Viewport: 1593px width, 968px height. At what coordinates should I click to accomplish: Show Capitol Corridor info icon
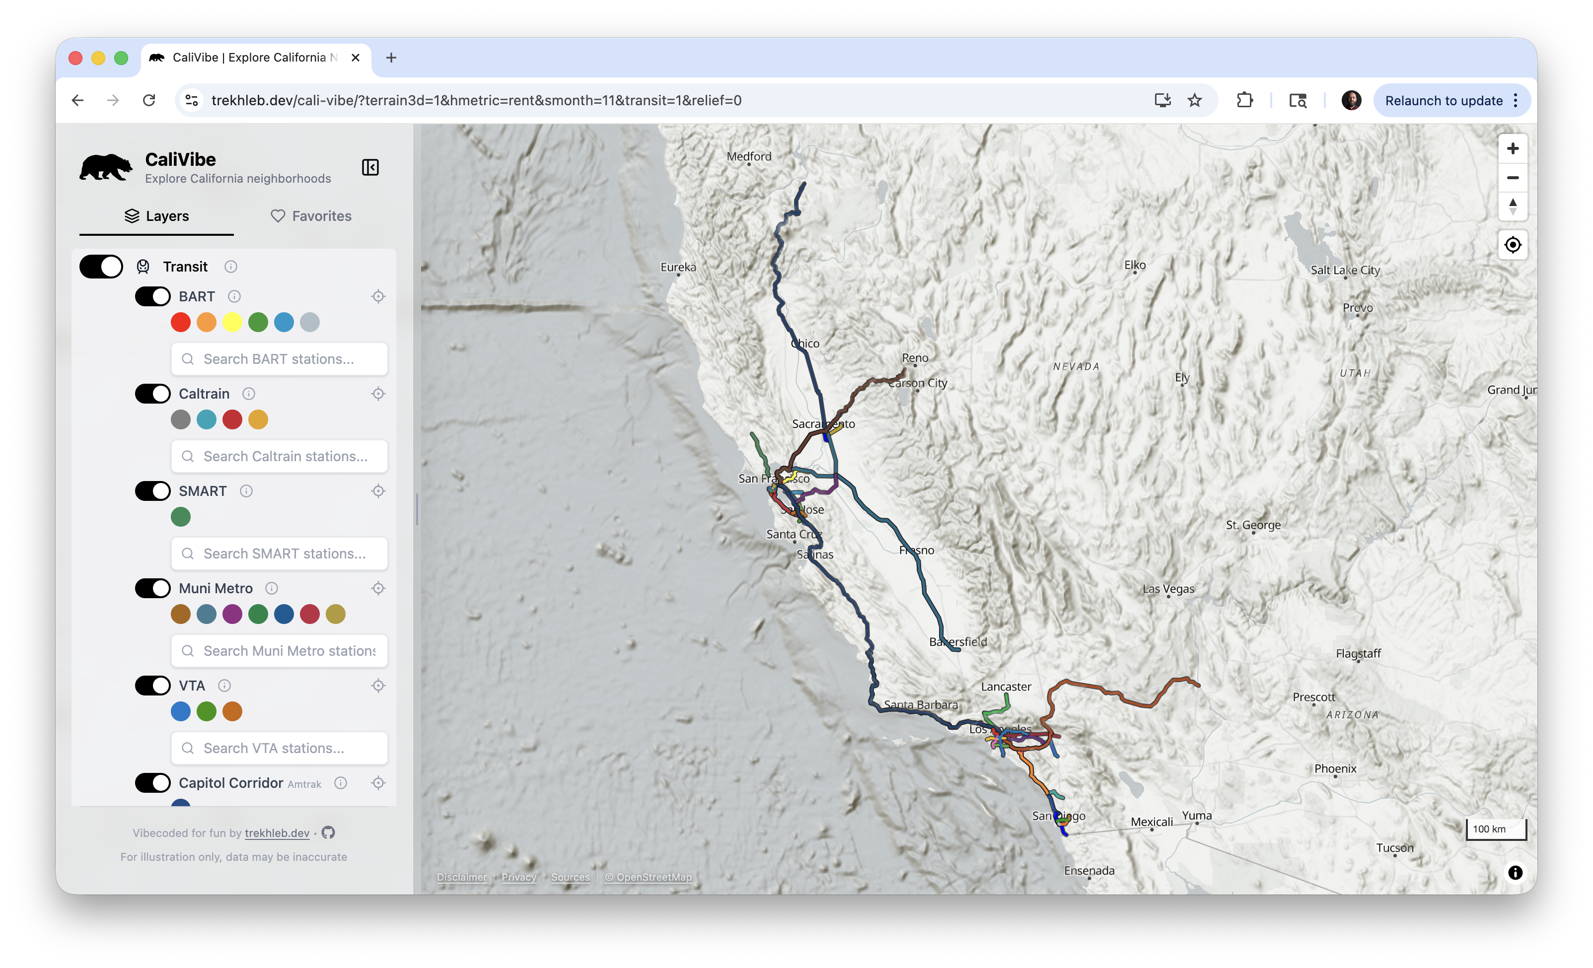click(x=341, y=783)
